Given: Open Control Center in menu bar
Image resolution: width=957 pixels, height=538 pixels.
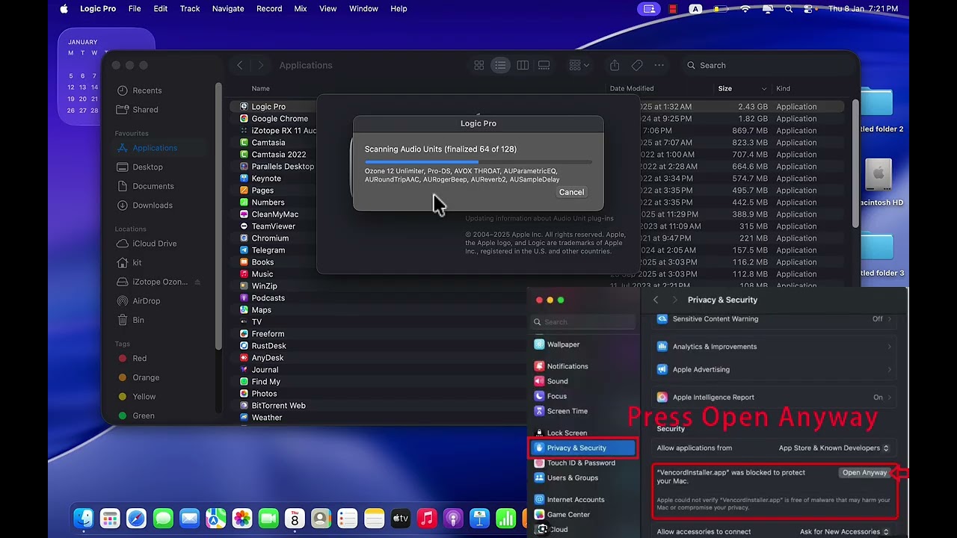Looking at the screenshot, I should coord(809,9).
